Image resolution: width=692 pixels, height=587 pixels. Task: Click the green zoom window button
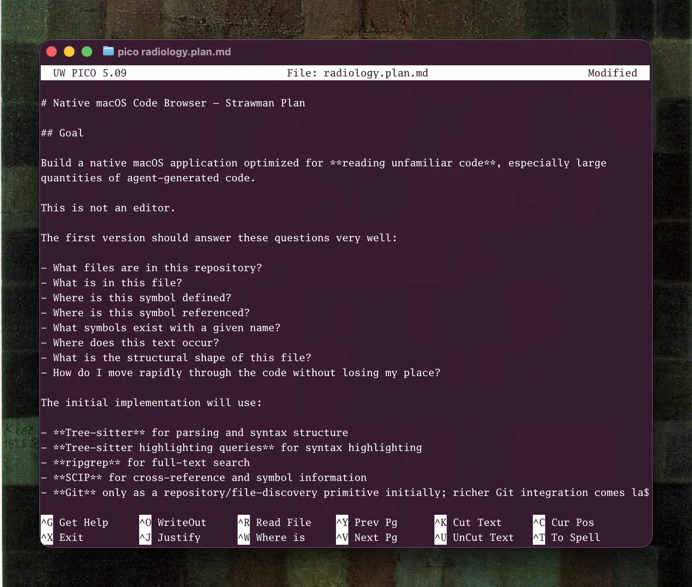(87, 51)
